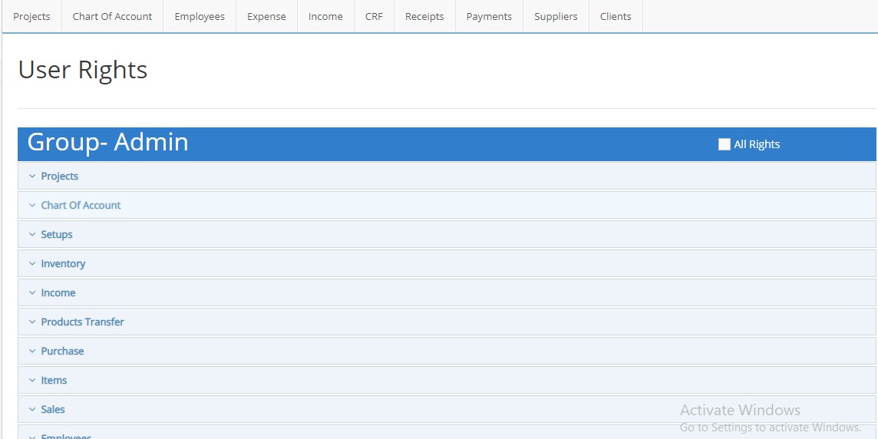Go to the Expense tab
The width and height of the screenshot is (878, 439).
(x=266, y=16)
